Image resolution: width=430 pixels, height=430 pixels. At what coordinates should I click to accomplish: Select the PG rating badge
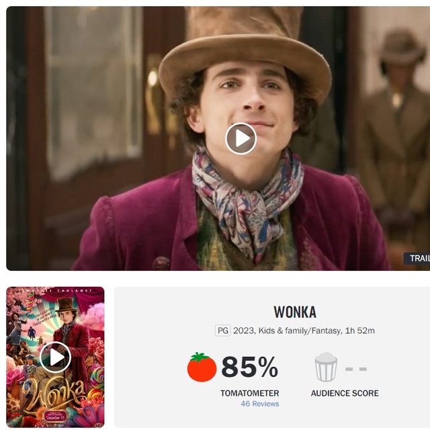[222, 331]
